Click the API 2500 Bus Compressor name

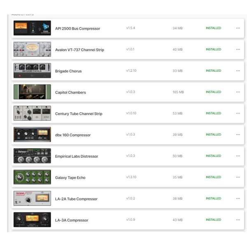(77, 28)
